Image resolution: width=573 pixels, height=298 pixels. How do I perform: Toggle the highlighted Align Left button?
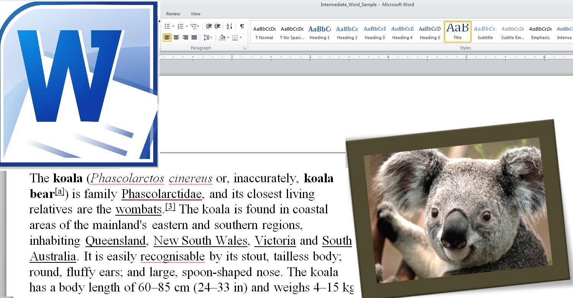[x=167, y=38]
